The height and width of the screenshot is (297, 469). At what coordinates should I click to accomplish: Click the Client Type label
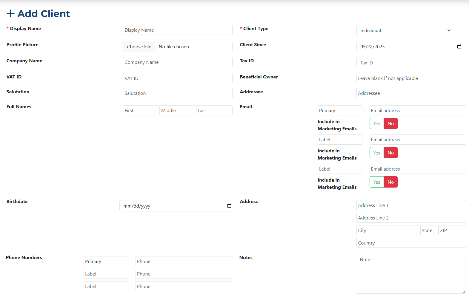pyautogui.click(x=256, y=29)
